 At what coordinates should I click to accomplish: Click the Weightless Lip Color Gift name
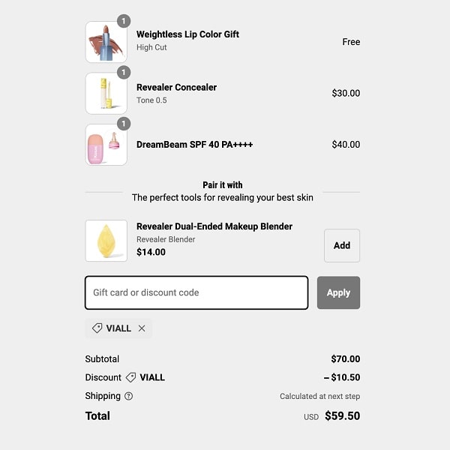pyautogui.click(x=187, y=34)
